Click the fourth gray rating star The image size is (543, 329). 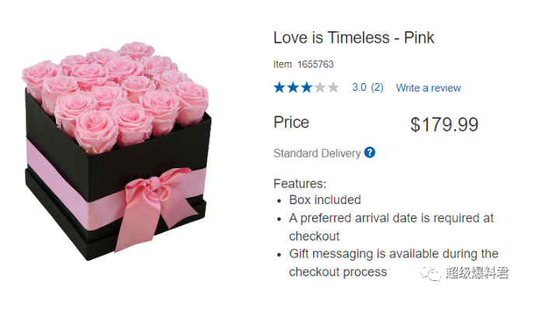coord(319,88)
